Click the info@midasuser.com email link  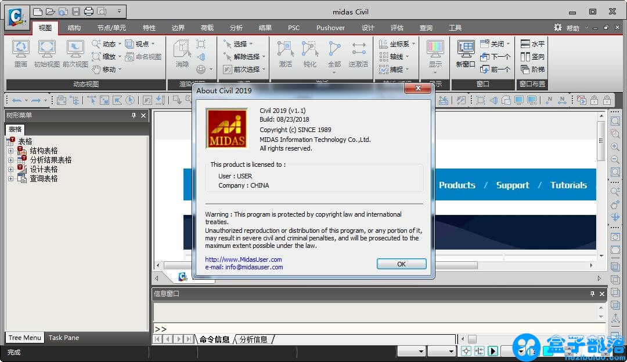click(254, 267)
